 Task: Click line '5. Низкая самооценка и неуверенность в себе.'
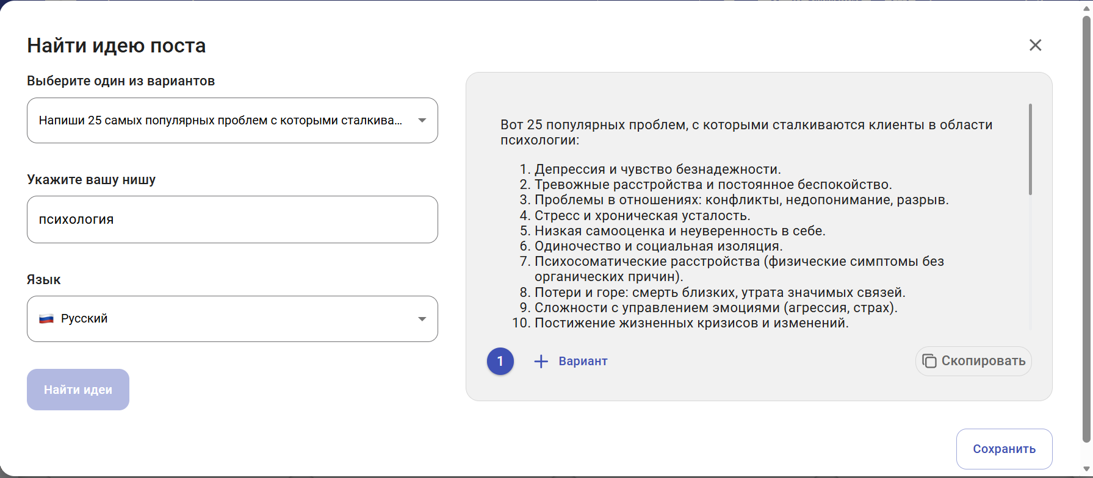[x=673, y=231]
